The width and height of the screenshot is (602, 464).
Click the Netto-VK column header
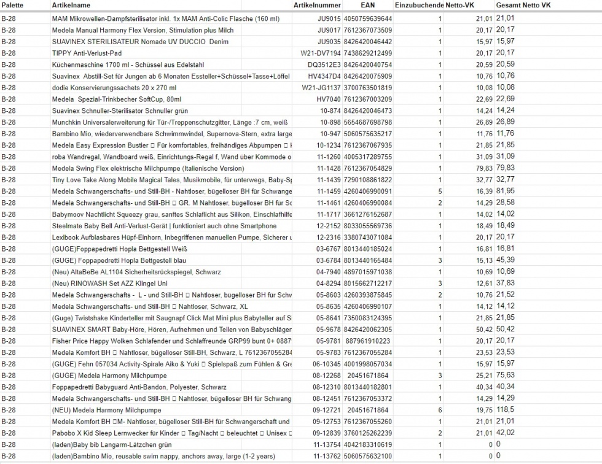click(x=459, y=5)
